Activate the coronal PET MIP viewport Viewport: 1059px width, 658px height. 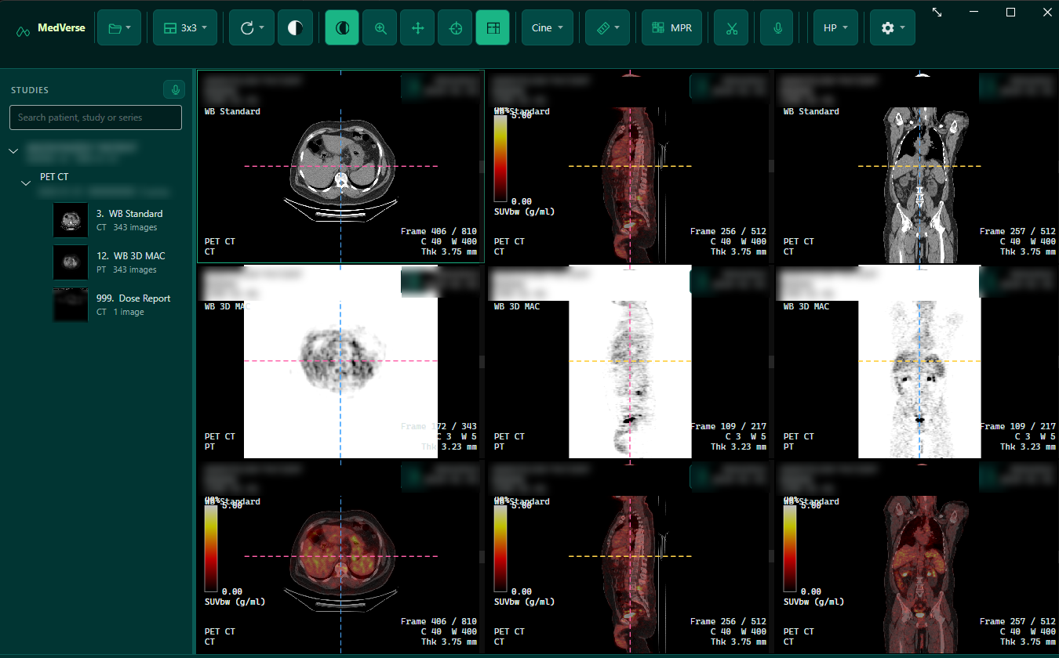916,361
